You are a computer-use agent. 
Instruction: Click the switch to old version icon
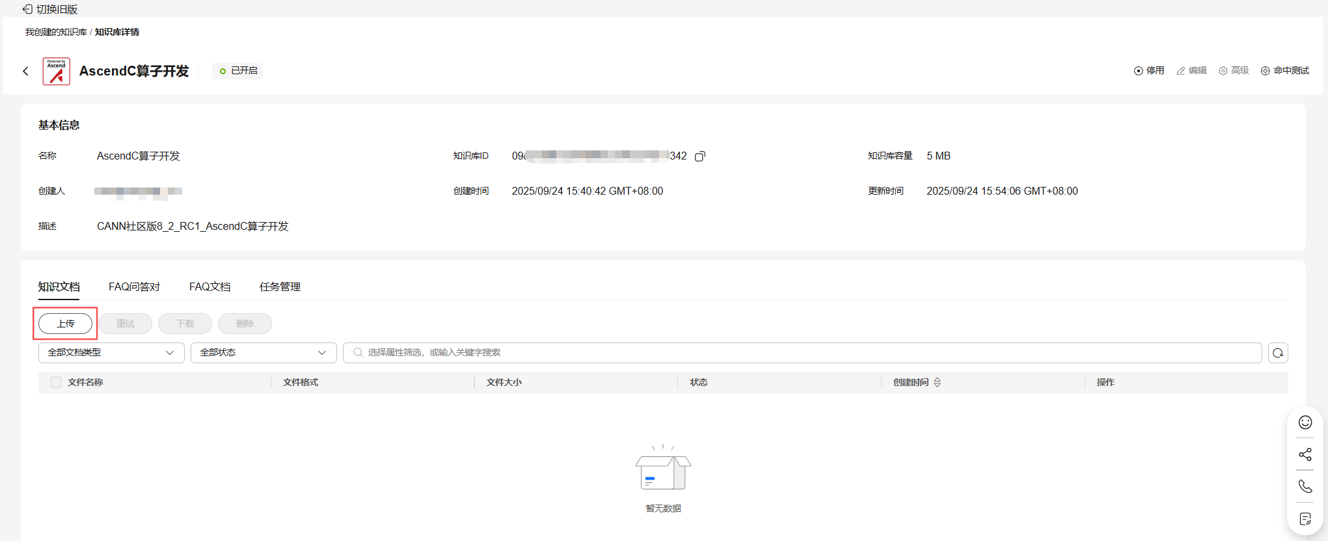coord(27,9)
